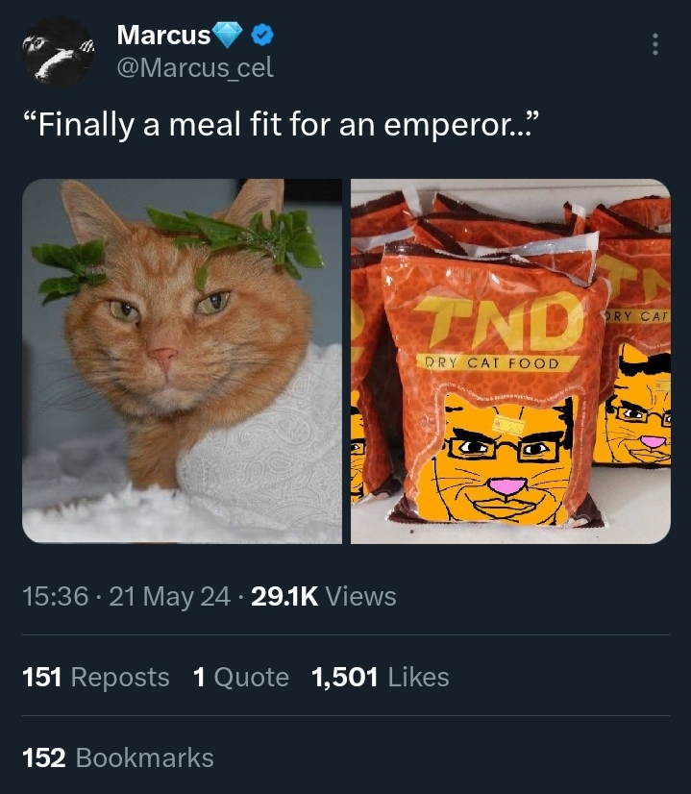
Task: View the 151 Reposts list
Action: (x=96, y=677)
